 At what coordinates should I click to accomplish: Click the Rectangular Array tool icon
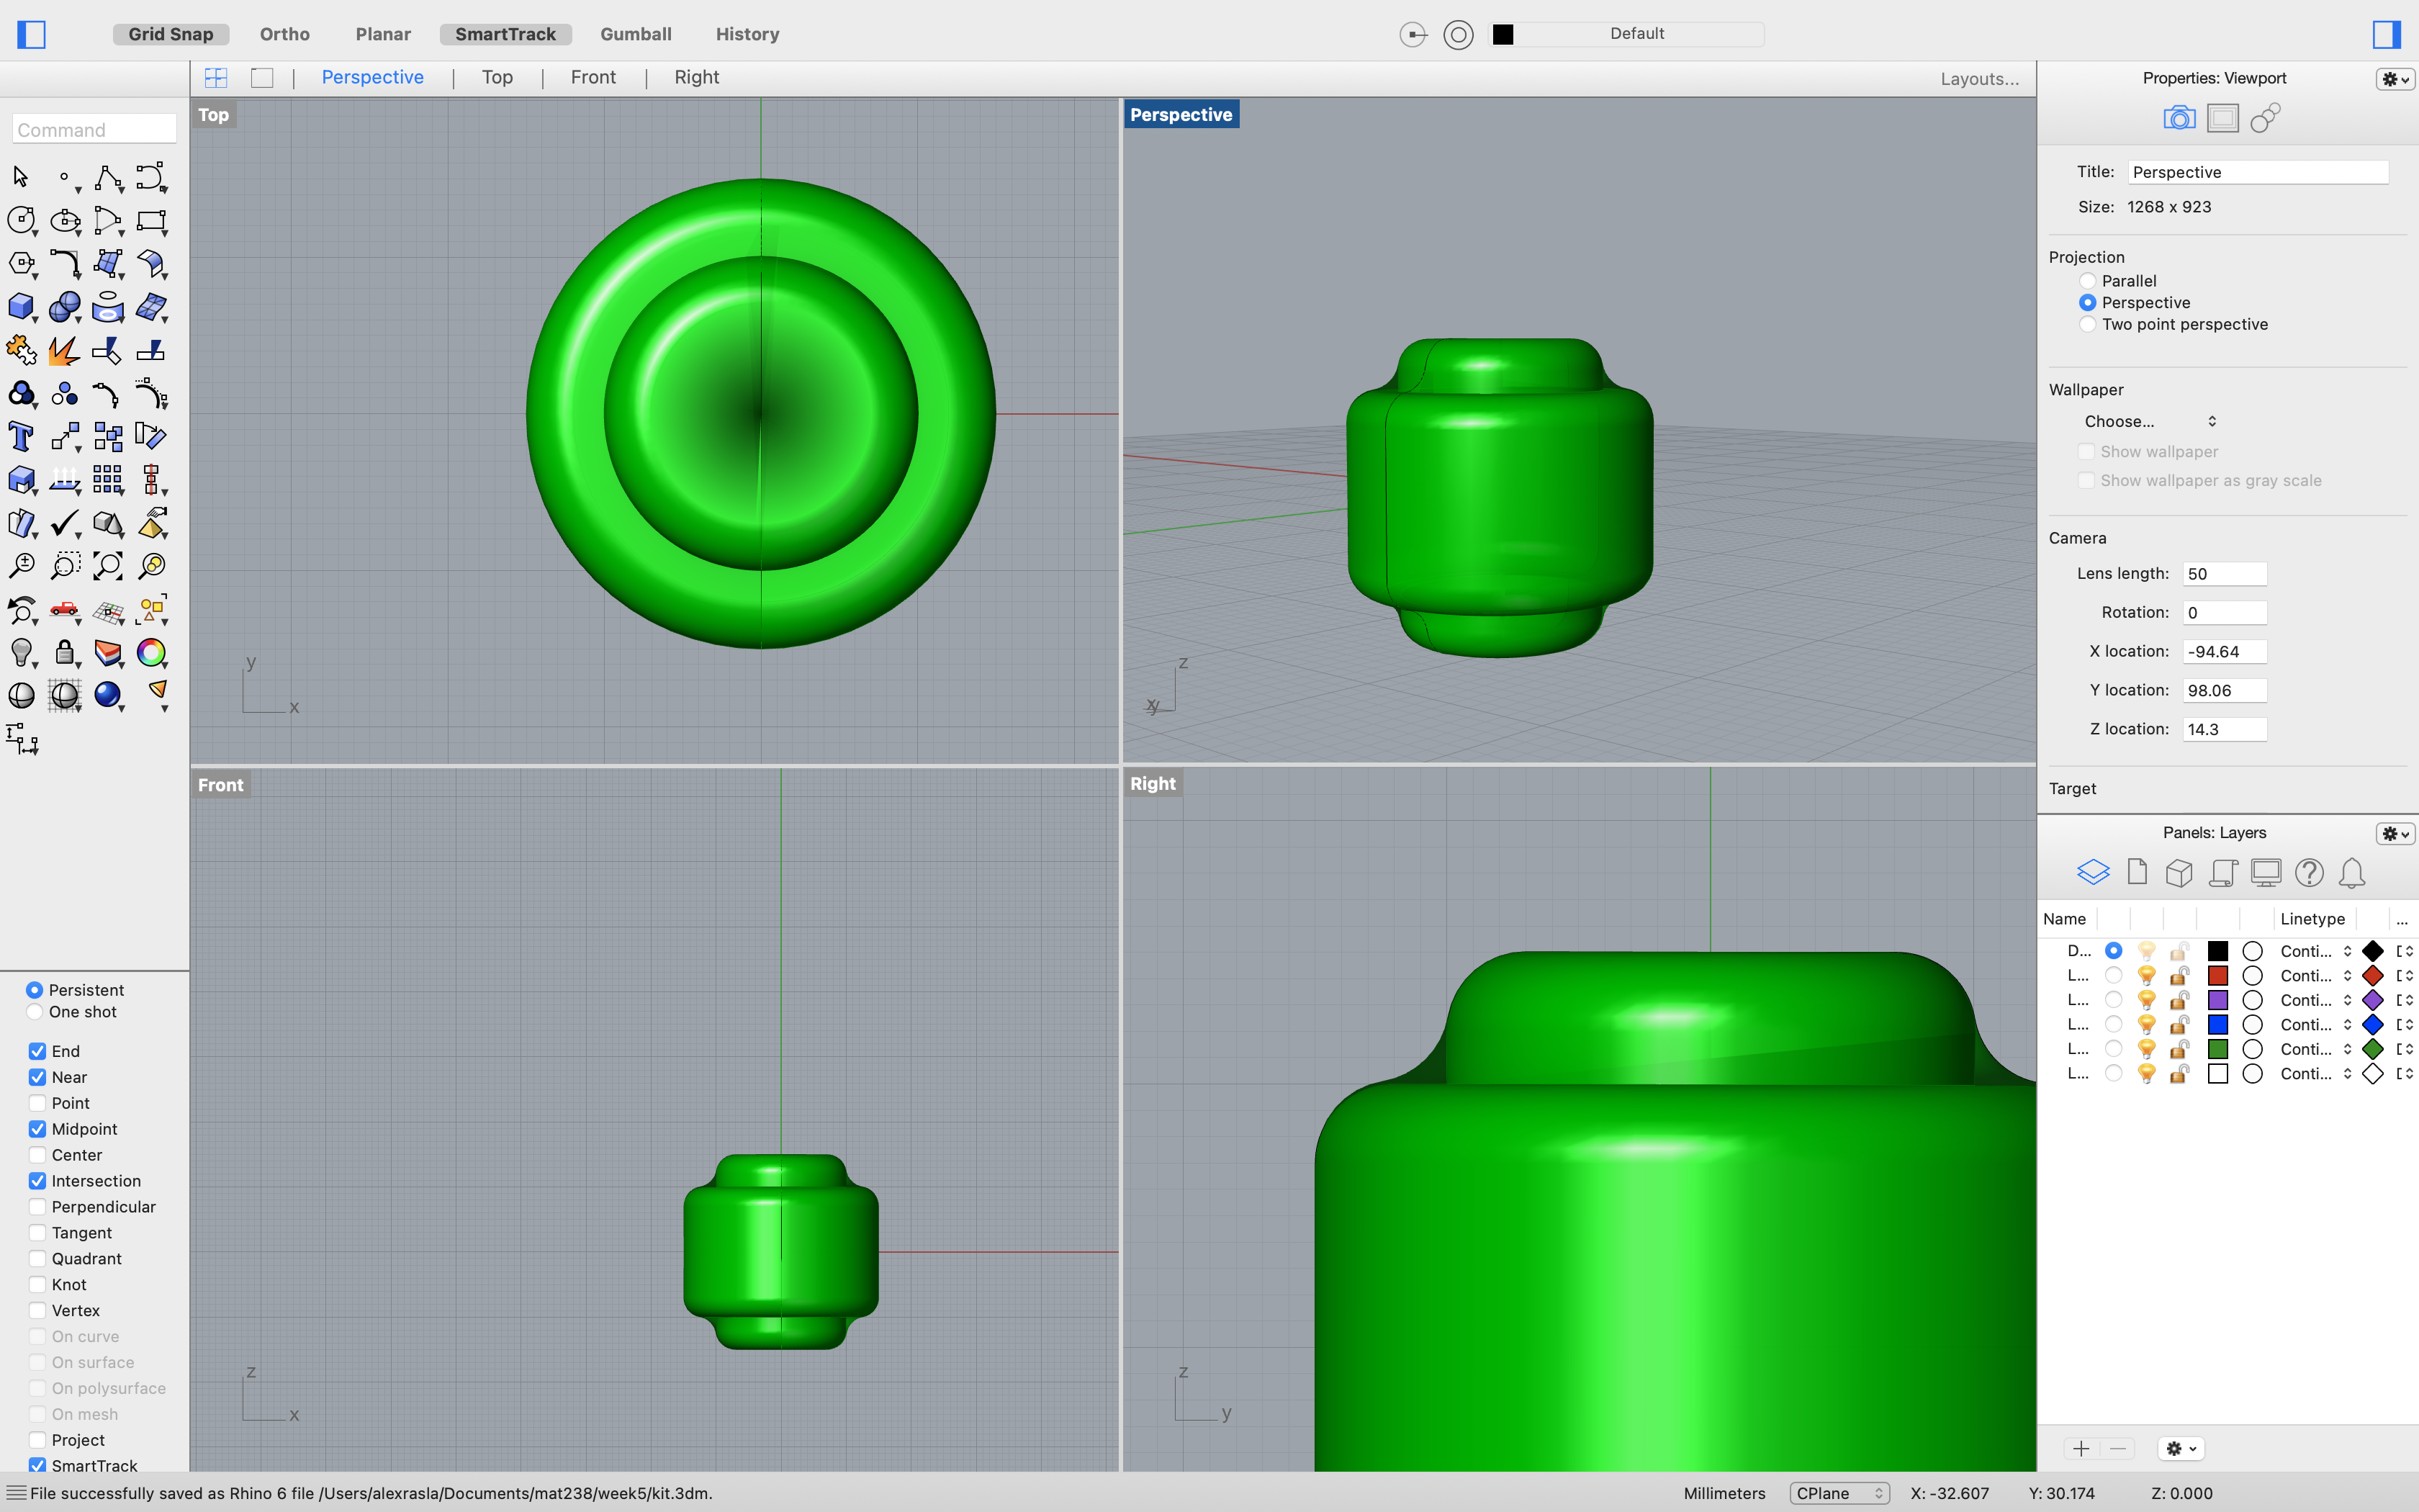(107, 480)
